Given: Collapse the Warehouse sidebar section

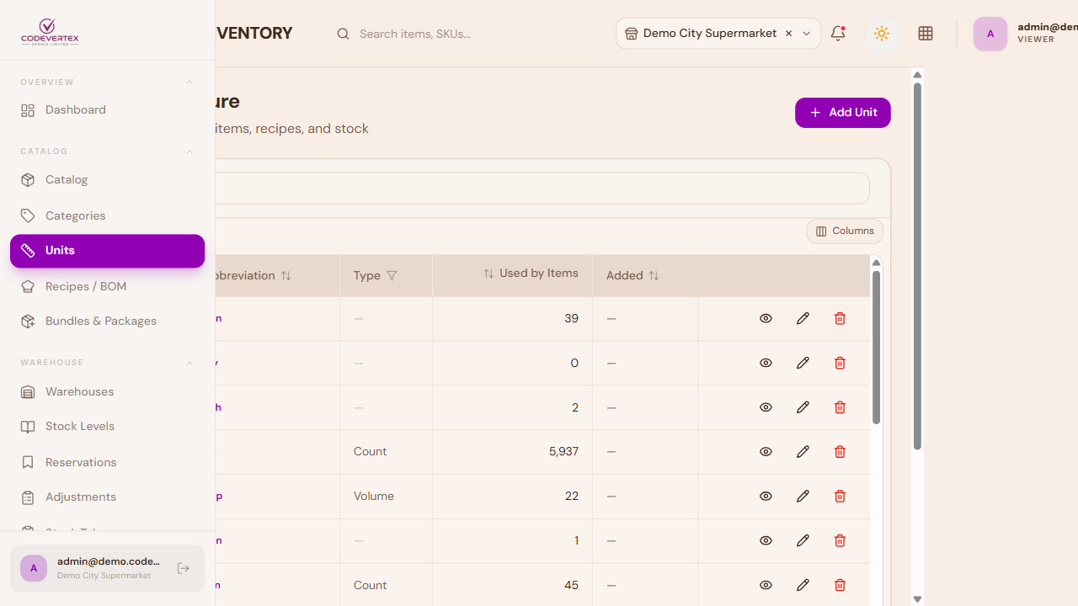Looking at the screenshot, I should coord(189,363).
